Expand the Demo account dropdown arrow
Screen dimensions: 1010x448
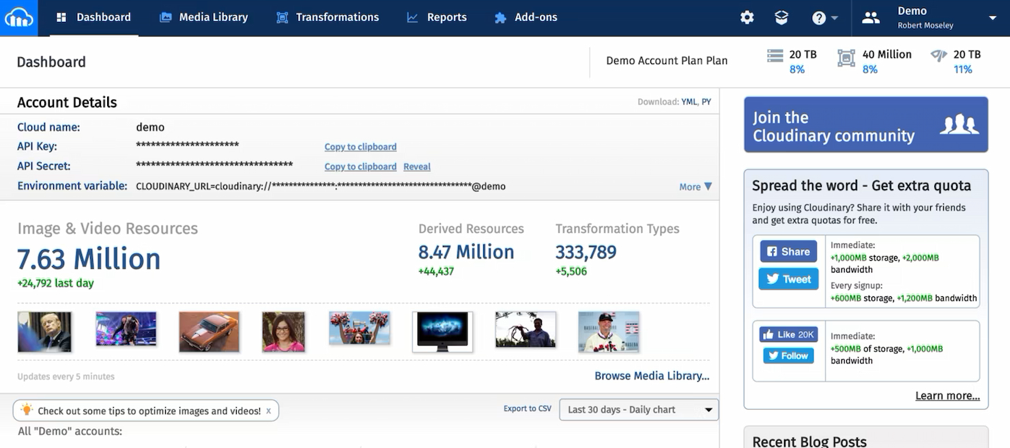(x=993, y=18)
